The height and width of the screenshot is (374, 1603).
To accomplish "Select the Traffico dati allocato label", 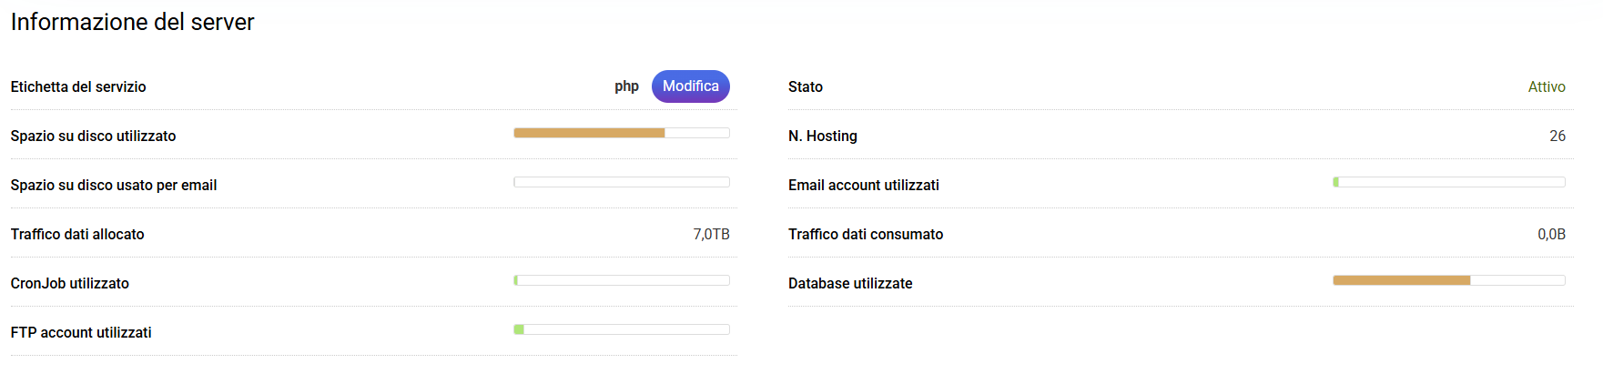I will click(77, 234).
